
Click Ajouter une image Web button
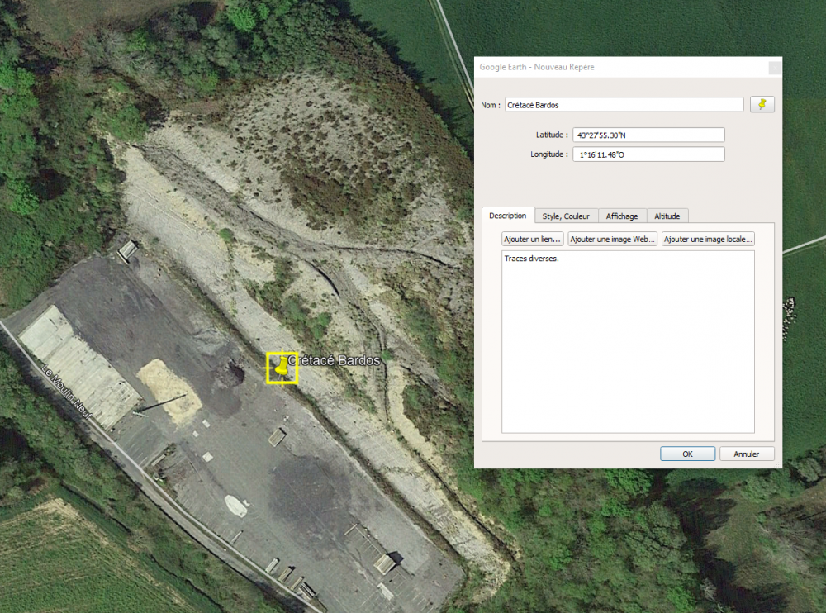pyautogui.click(x=612, y=239)
